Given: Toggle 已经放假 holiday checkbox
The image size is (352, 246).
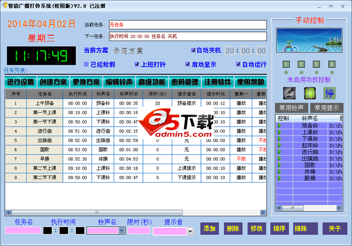Looking at the screenshot, I should [x=86, y=64].
